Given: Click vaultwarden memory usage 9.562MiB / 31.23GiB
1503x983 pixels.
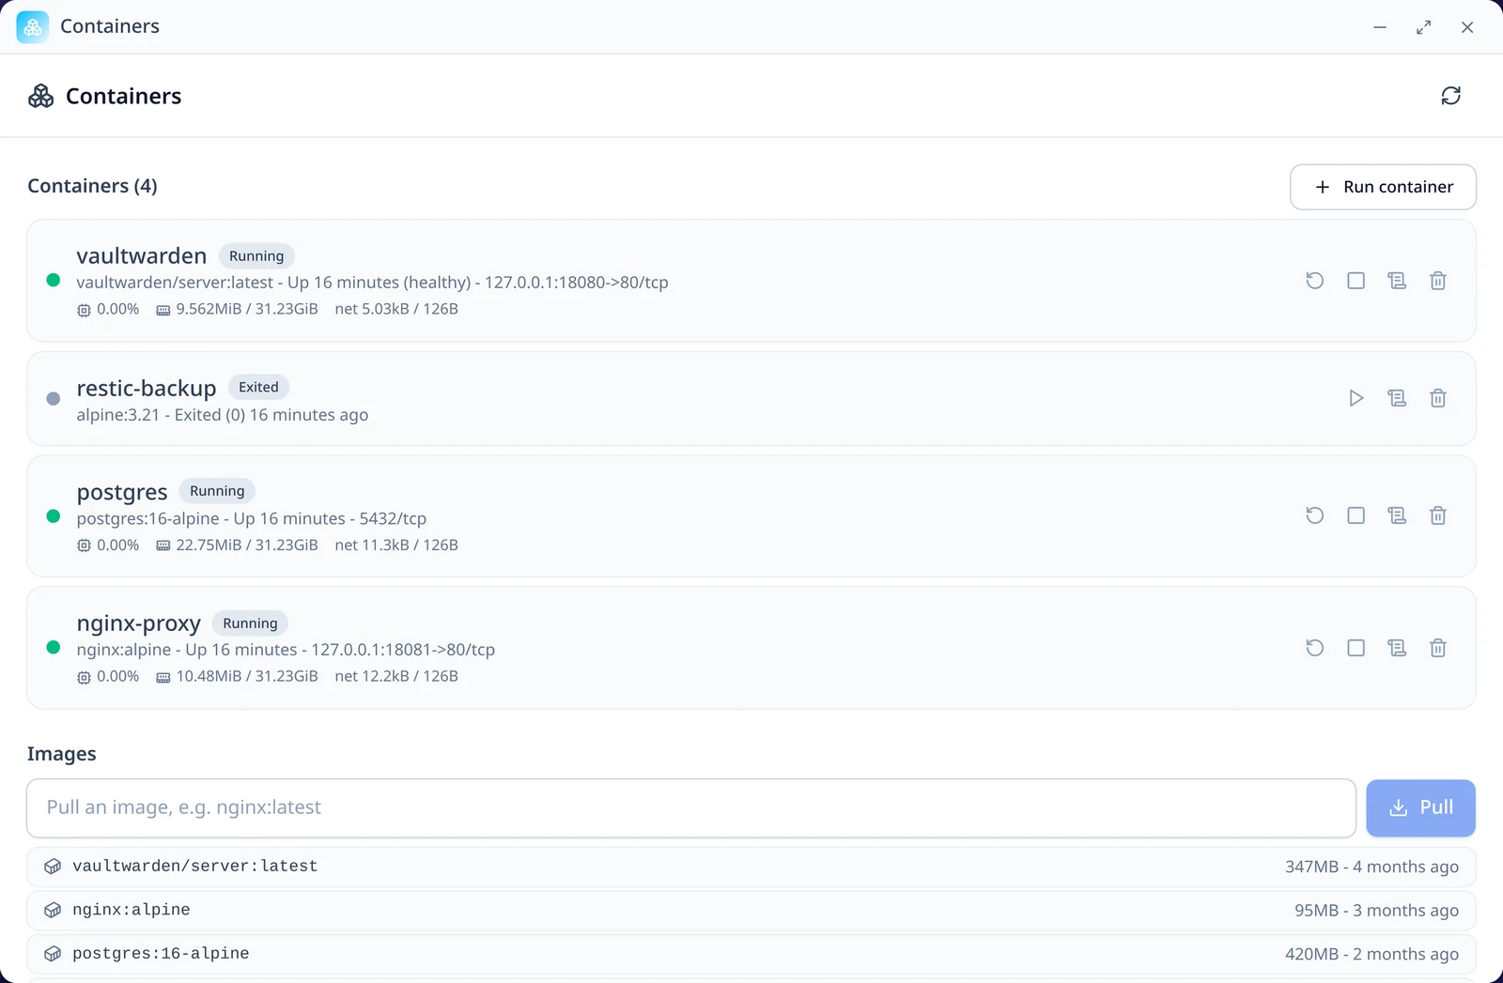Looking at the screenshot, I should point(237,309).
